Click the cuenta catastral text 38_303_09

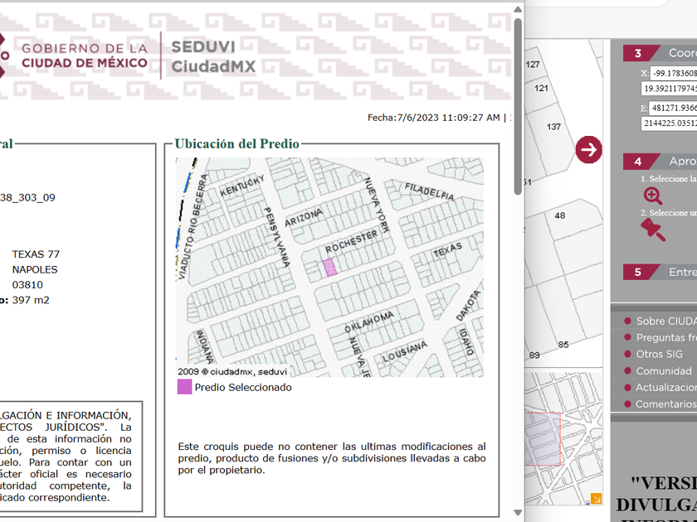coord(27,197)
